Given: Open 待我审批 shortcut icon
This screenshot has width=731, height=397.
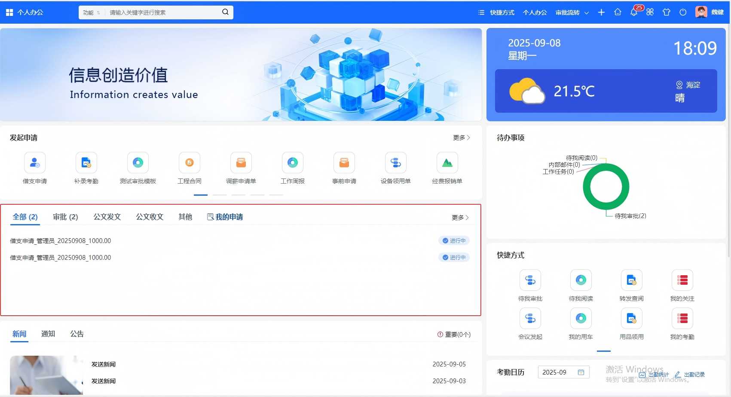Looking at the screenshot, I should 530,281.
